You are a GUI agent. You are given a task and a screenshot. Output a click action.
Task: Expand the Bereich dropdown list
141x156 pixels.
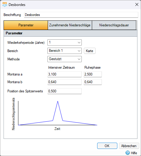65,51
